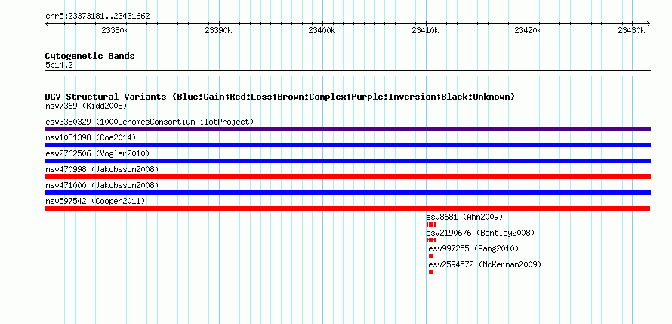Click the Cytogenetic Bands track title

pyautogui.click(x=90, y=56)
